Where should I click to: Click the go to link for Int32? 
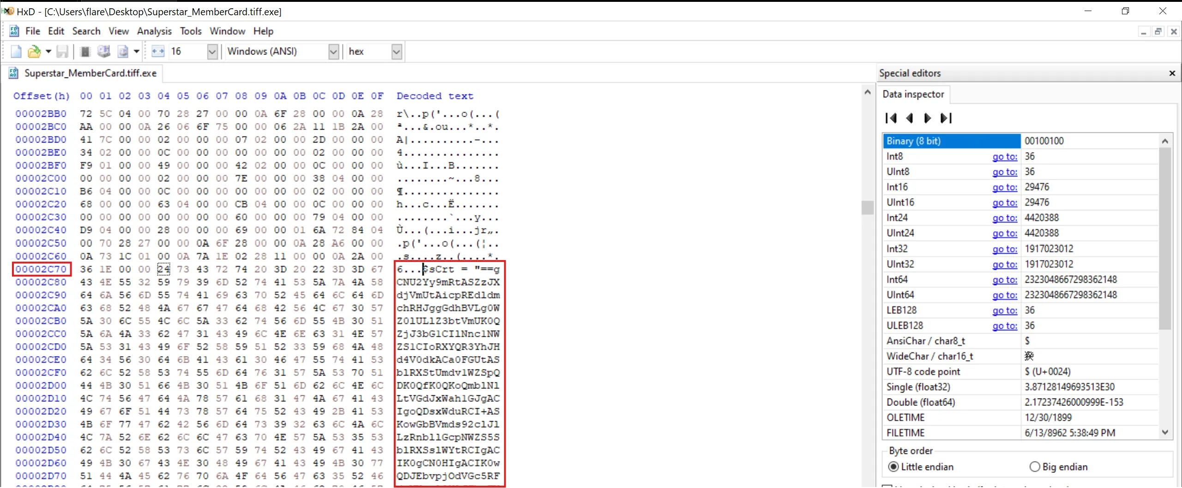point(1005,249)
